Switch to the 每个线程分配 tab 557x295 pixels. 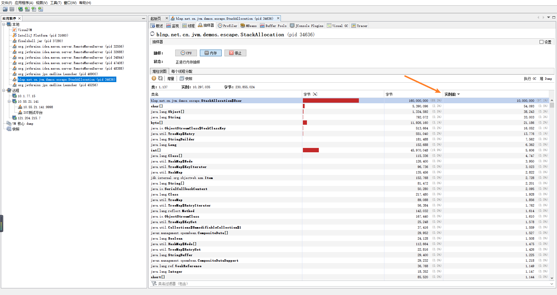[x=182, y=71]
